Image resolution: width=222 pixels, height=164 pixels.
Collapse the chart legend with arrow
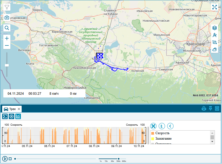(x=170, y=126)
